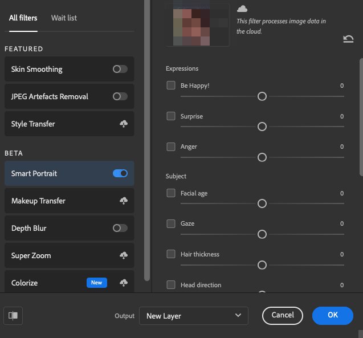Image resolution: width=363 pixels, height=338 pixels.
Task: Enable the Depth Blur toggle
Action: coord(120,228)
